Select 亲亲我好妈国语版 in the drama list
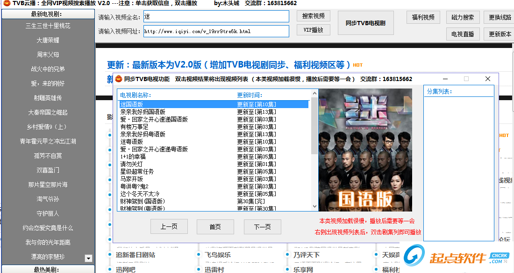514x273 pixels. pos(143,112)
